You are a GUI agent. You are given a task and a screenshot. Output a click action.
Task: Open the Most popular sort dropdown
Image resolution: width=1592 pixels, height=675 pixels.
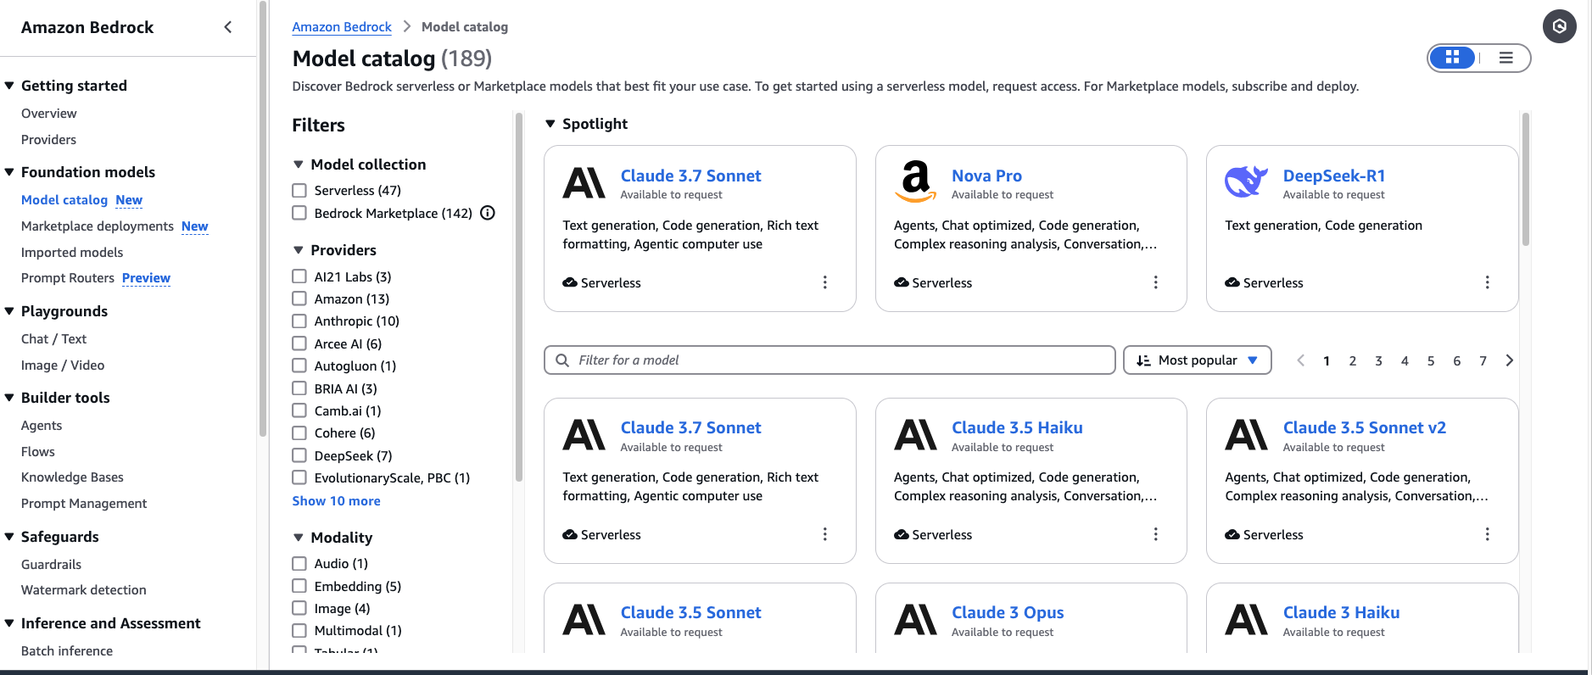pyautogui.click(x=1197, y=360)
